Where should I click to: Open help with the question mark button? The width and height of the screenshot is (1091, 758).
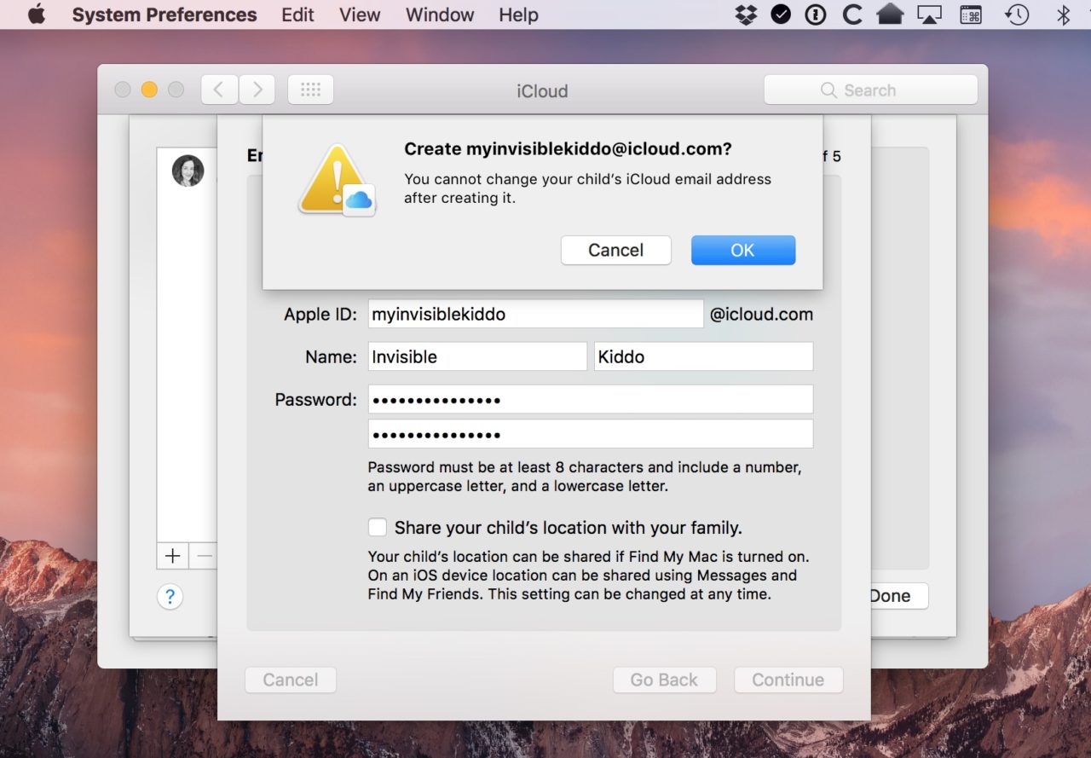(x=170, y=596)
